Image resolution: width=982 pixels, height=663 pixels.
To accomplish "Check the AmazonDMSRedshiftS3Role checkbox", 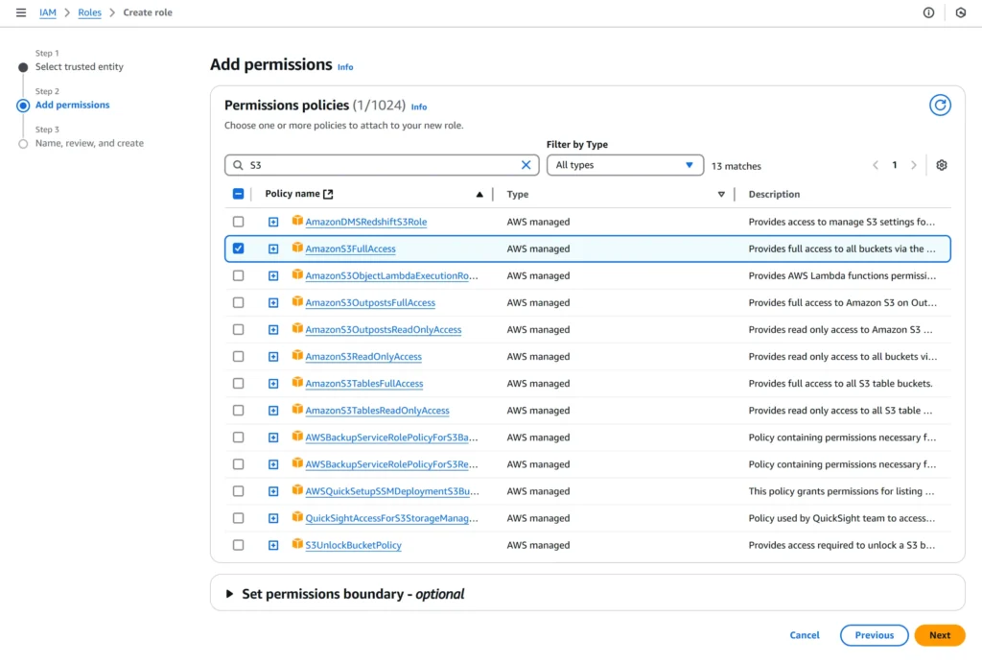I will pos(238,222).
